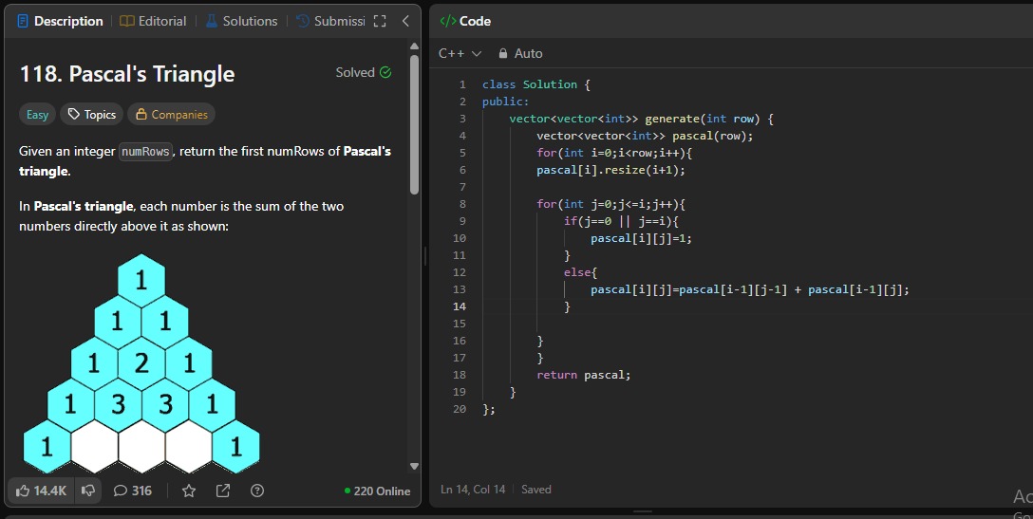Click the share external link icon

click(223, 491)
